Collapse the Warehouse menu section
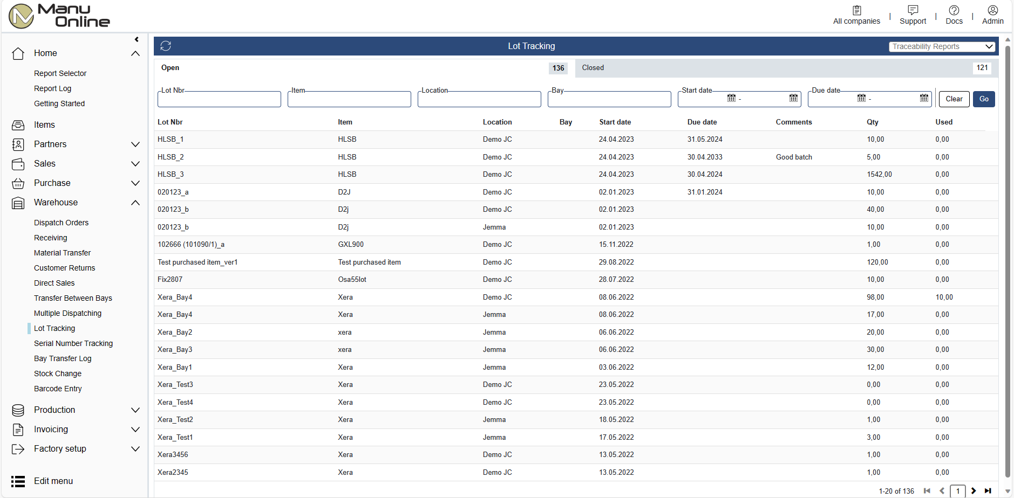 135,203
